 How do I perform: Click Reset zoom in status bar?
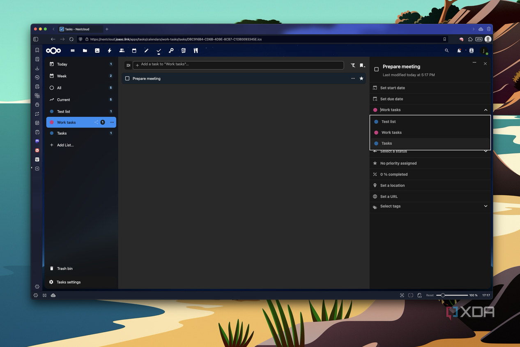click(430, 295)
